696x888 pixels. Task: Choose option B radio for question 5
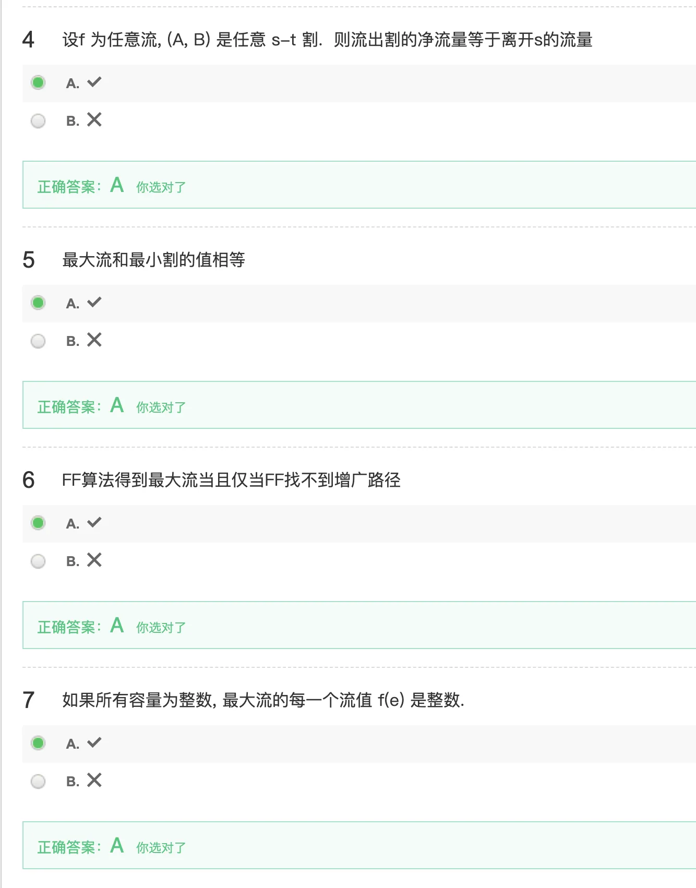pos(38,341)
